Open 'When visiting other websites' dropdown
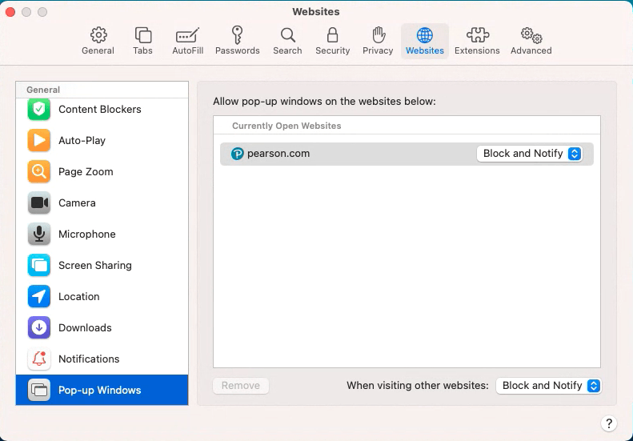 549,386
